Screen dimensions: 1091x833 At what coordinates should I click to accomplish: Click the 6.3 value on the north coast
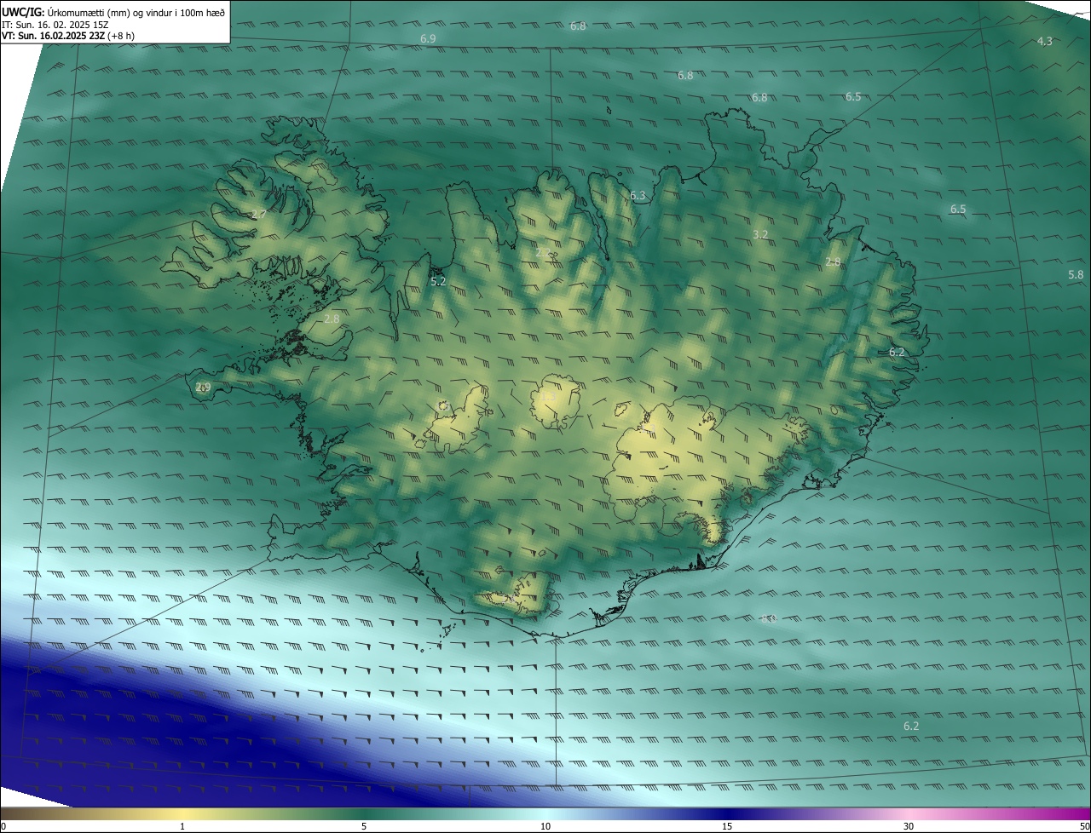tap(638, 196)
